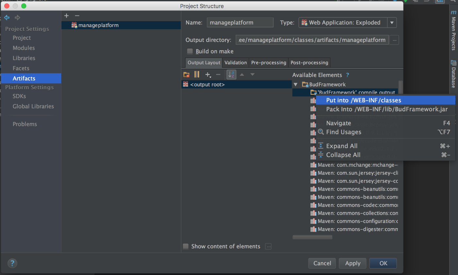Click the vertical scrollbar of Available Elements
This screenshot has width=458, height=275.
(401, 87)
